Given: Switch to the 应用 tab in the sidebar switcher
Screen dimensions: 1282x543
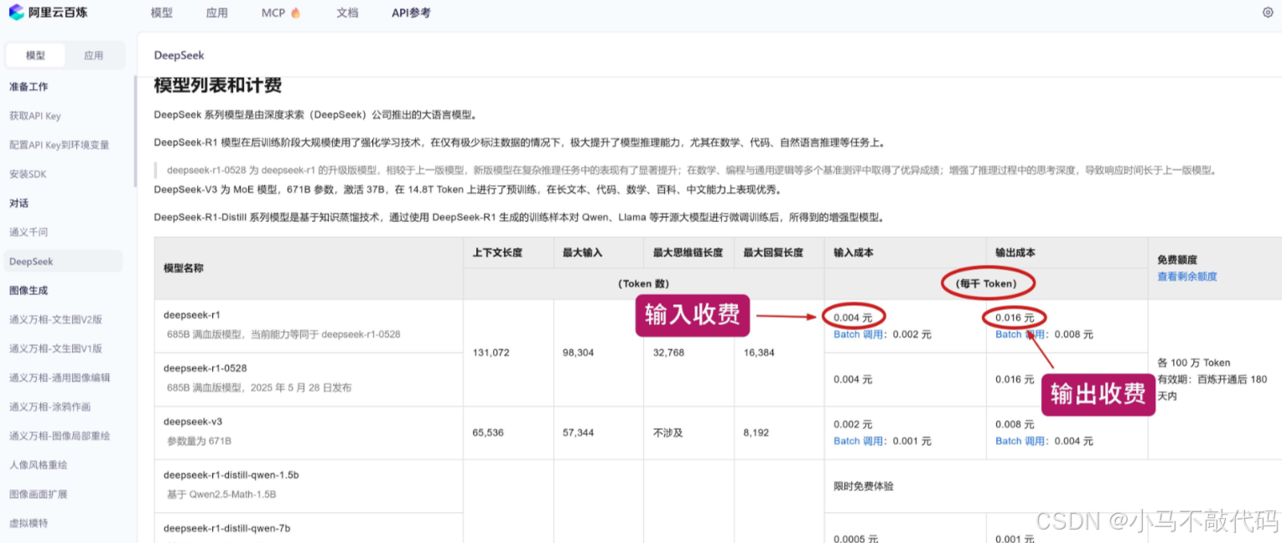Looking at the screenshot, I should pos(94,55).
